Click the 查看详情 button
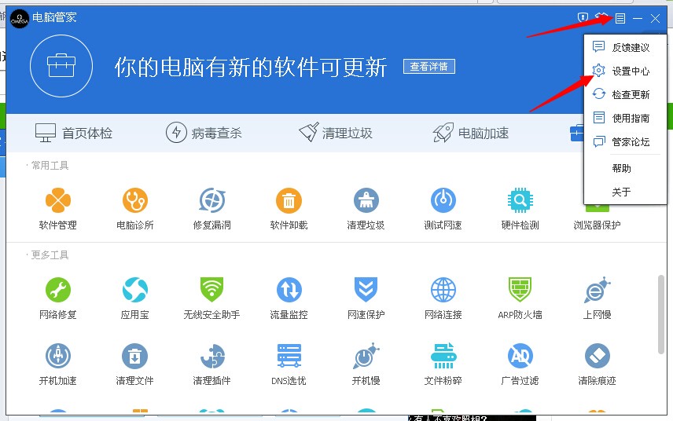 (429, 67)
